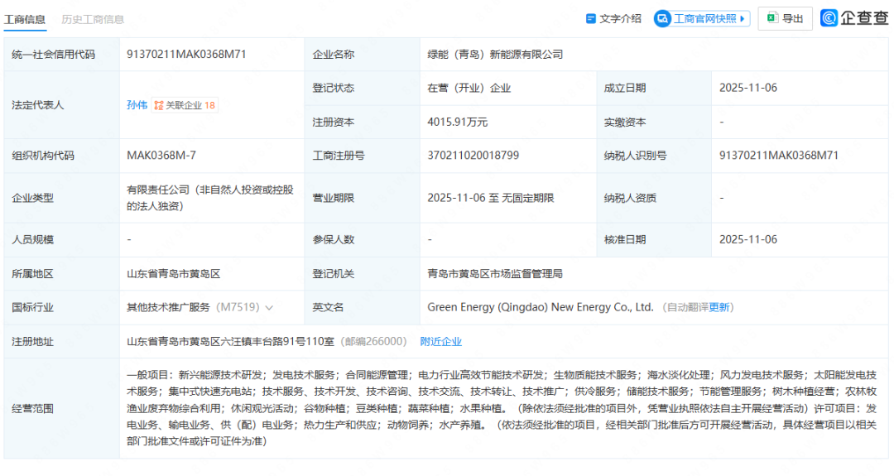Open the 工商官网快照 button

[702, 19]
